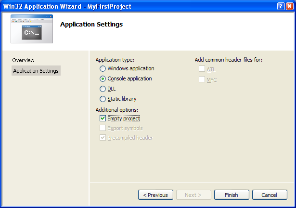Click the Precompiled header checkbox
The height and width of the screenshot is (208, 296).
click(x=103, y=138)
